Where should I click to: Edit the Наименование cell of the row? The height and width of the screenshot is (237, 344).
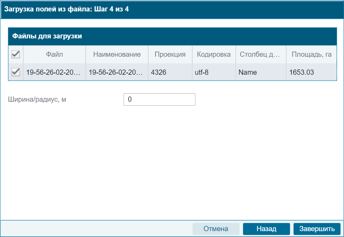coord(117,72)
